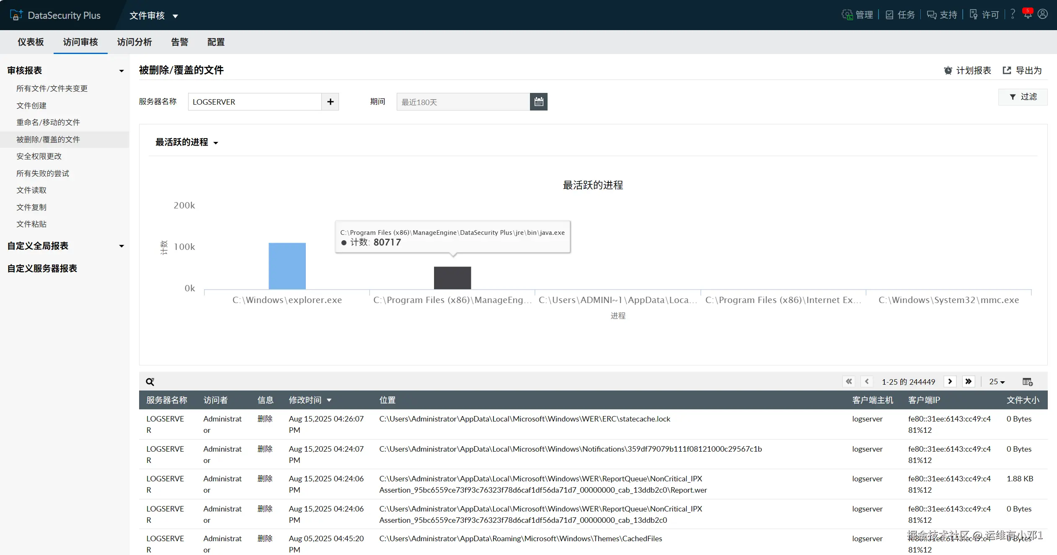Click the blue explorer.exe chart bar
The image size is (1057, 555).
[287, 266]
